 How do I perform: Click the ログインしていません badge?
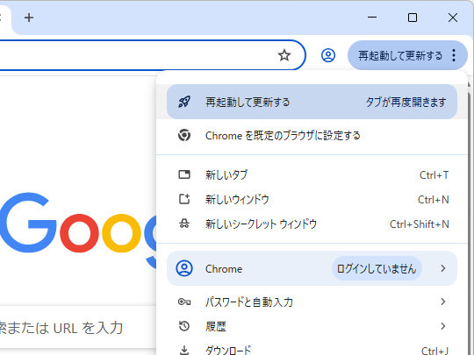(377, 268)
